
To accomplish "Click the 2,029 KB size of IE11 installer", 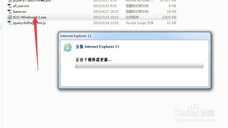I will pos(169,17).
